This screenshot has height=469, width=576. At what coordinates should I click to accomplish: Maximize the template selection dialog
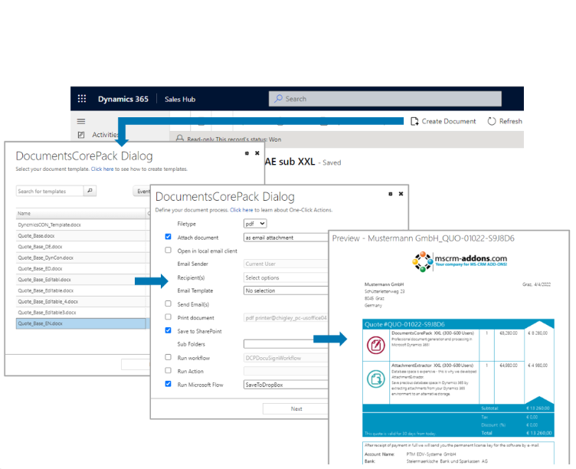coord(247,153)
